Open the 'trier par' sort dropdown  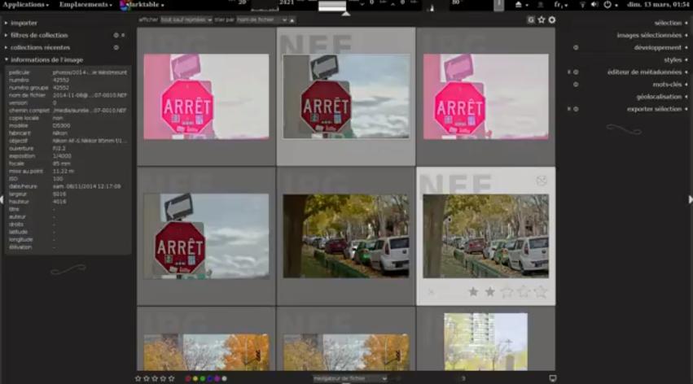pos(262,20)
